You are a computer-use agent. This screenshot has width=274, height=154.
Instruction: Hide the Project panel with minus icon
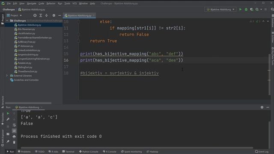(x=60, y=15)
